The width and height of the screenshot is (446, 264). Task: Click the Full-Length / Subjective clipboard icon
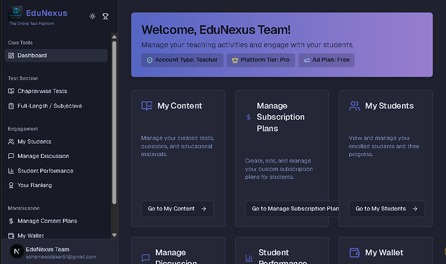pyautogui.click(x=11, y=106)
